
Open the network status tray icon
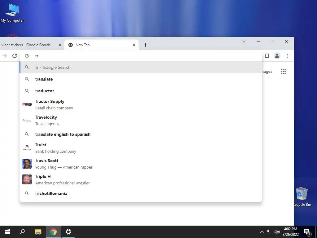(270, 232)
